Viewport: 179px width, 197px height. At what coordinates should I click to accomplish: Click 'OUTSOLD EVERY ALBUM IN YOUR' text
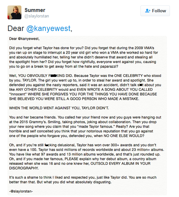coord(121,163)
